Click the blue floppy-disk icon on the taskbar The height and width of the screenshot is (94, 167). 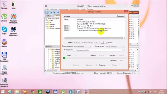click(x=55, y=92)
